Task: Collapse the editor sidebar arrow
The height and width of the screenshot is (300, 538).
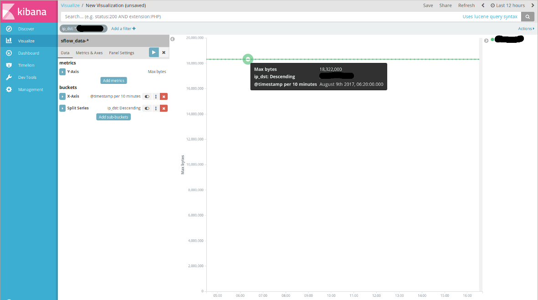Action: [x=173, y=39]
